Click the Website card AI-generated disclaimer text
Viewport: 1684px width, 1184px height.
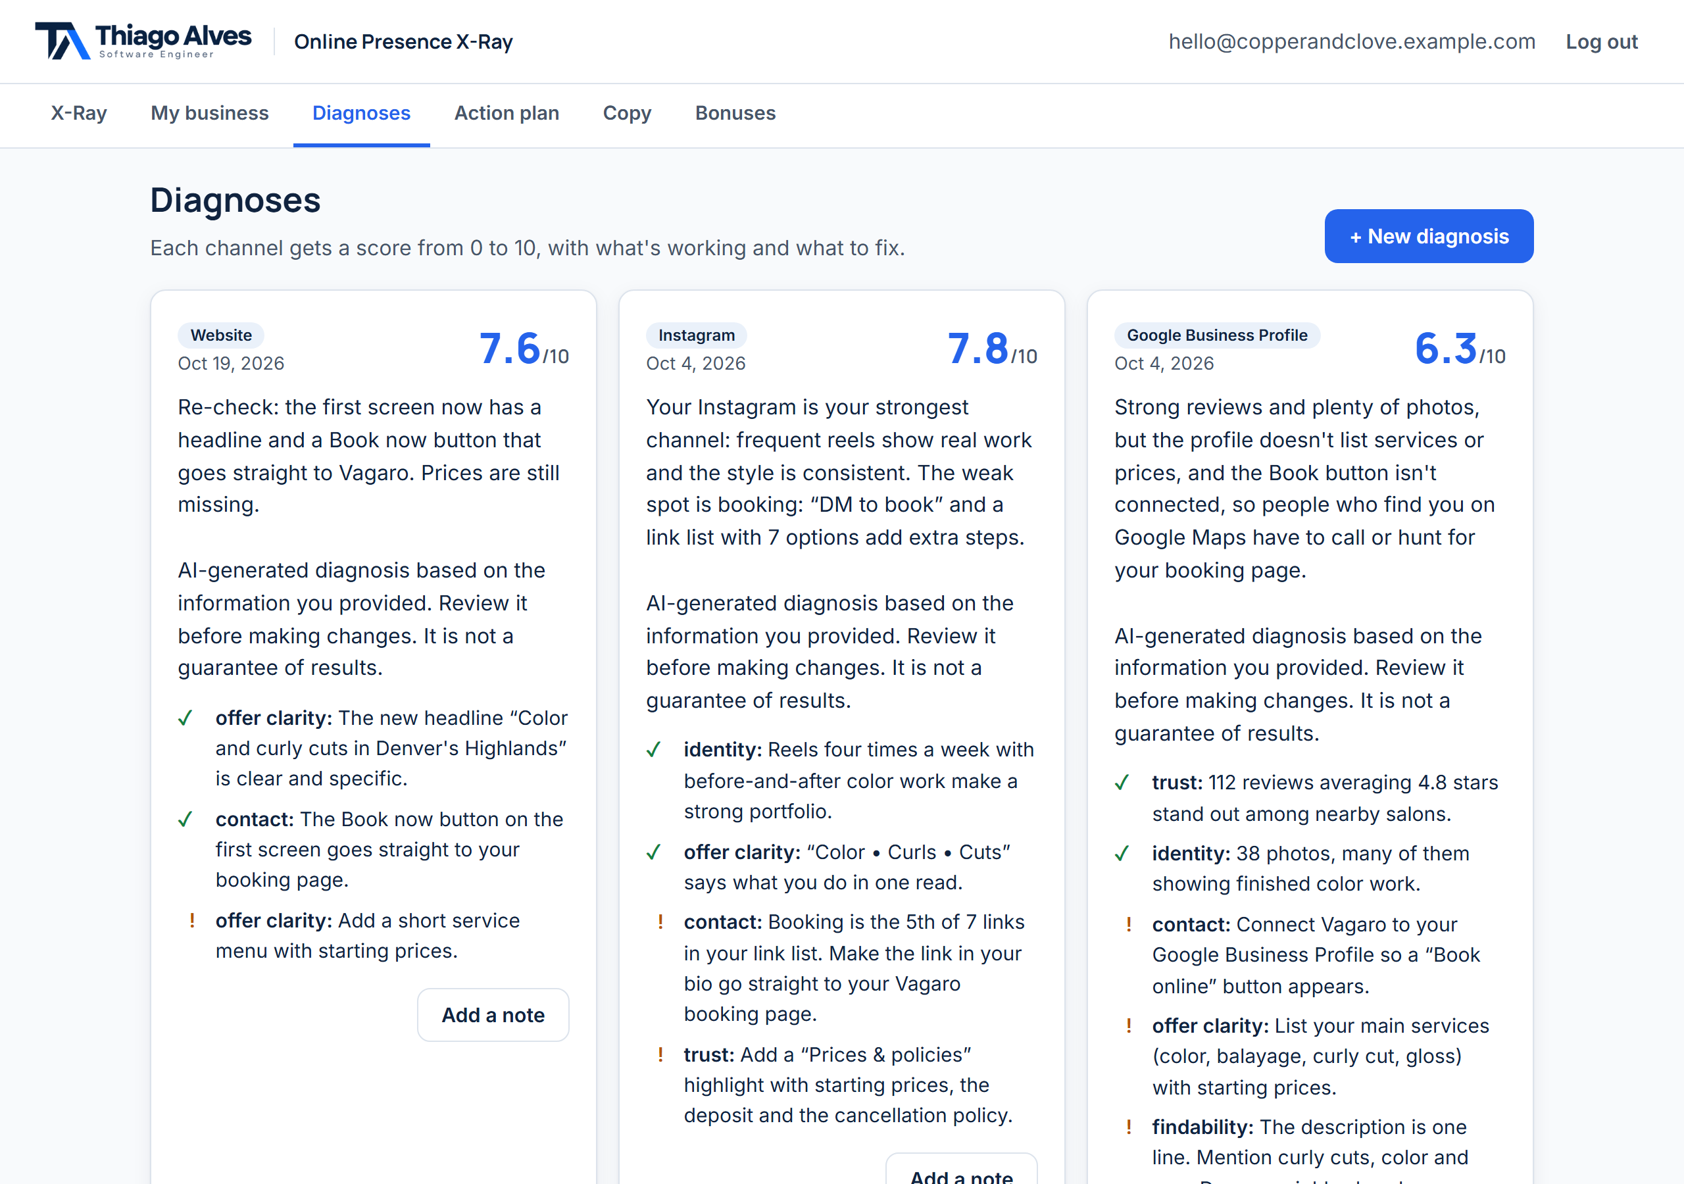coord(363,618)
